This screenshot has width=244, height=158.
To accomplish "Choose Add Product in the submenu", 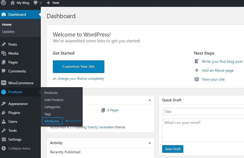I will [x=54, y=100].
